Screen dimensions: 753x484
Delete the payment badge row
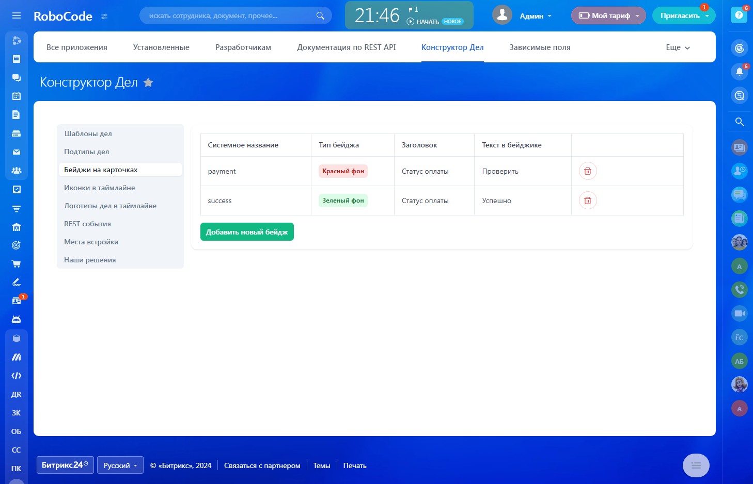(x=587, y=171)
